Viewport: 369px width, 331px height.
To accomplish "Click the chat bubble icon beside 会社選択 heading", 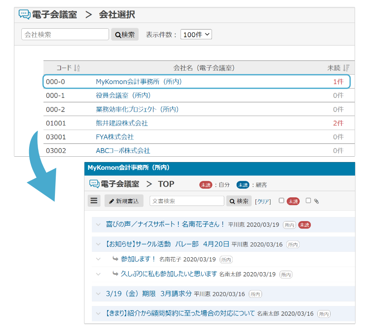I will click(25, 15).
